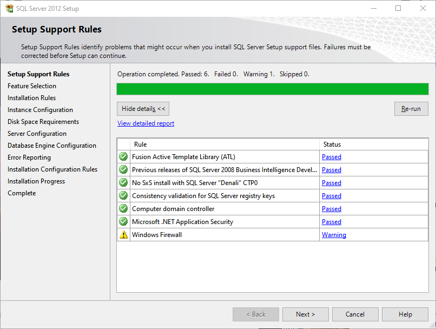Viewport: 436px width, 329px height.
Task: Click green check for Previous releases rule
Action: click(123, 170)
